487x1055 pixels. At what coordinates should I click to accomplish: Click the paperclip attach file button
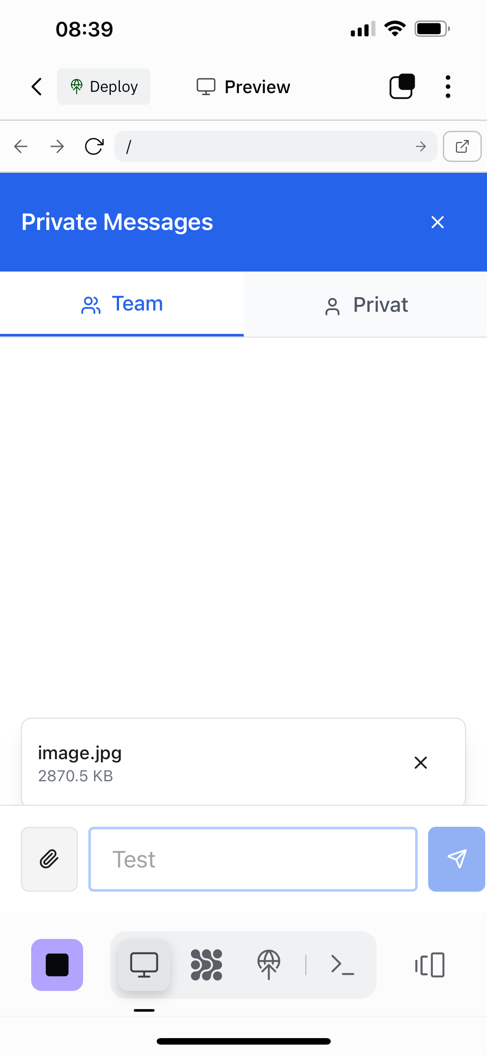click(49, 859)
